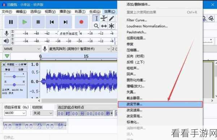Open the recording channels dropdown

(114, 49)
